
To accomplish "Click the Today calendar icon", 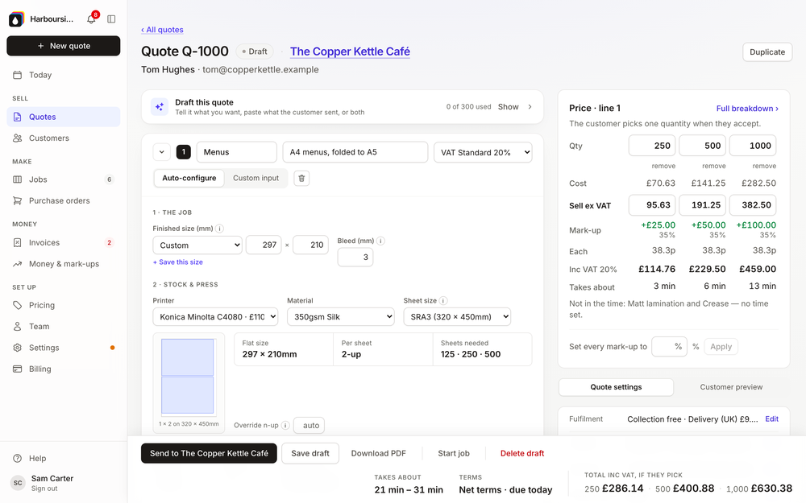I will [x=18, y=75].
